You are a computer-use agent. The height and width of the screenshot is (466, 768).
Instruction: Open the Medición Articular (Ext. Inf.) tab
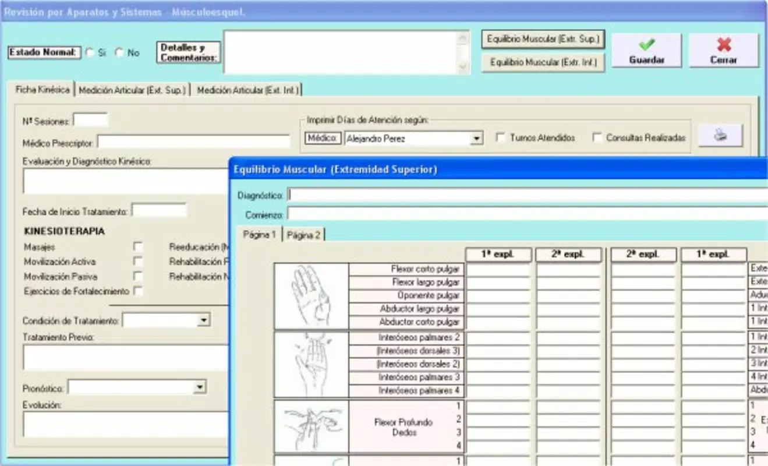pyautogui.click(x=247, y=90)
